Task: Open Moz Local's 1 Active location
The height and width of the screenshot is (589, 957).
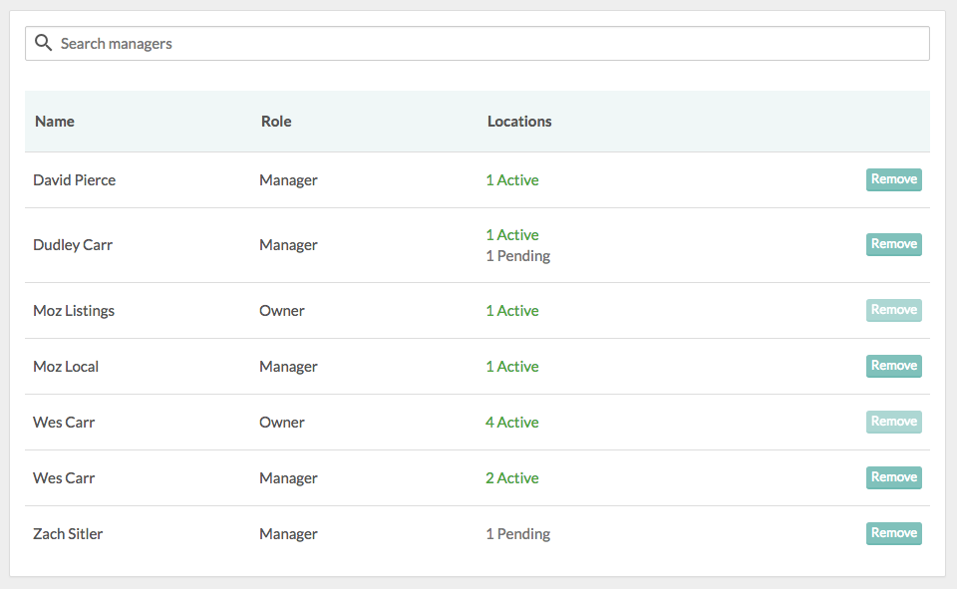Action: [x=512, y=367]
